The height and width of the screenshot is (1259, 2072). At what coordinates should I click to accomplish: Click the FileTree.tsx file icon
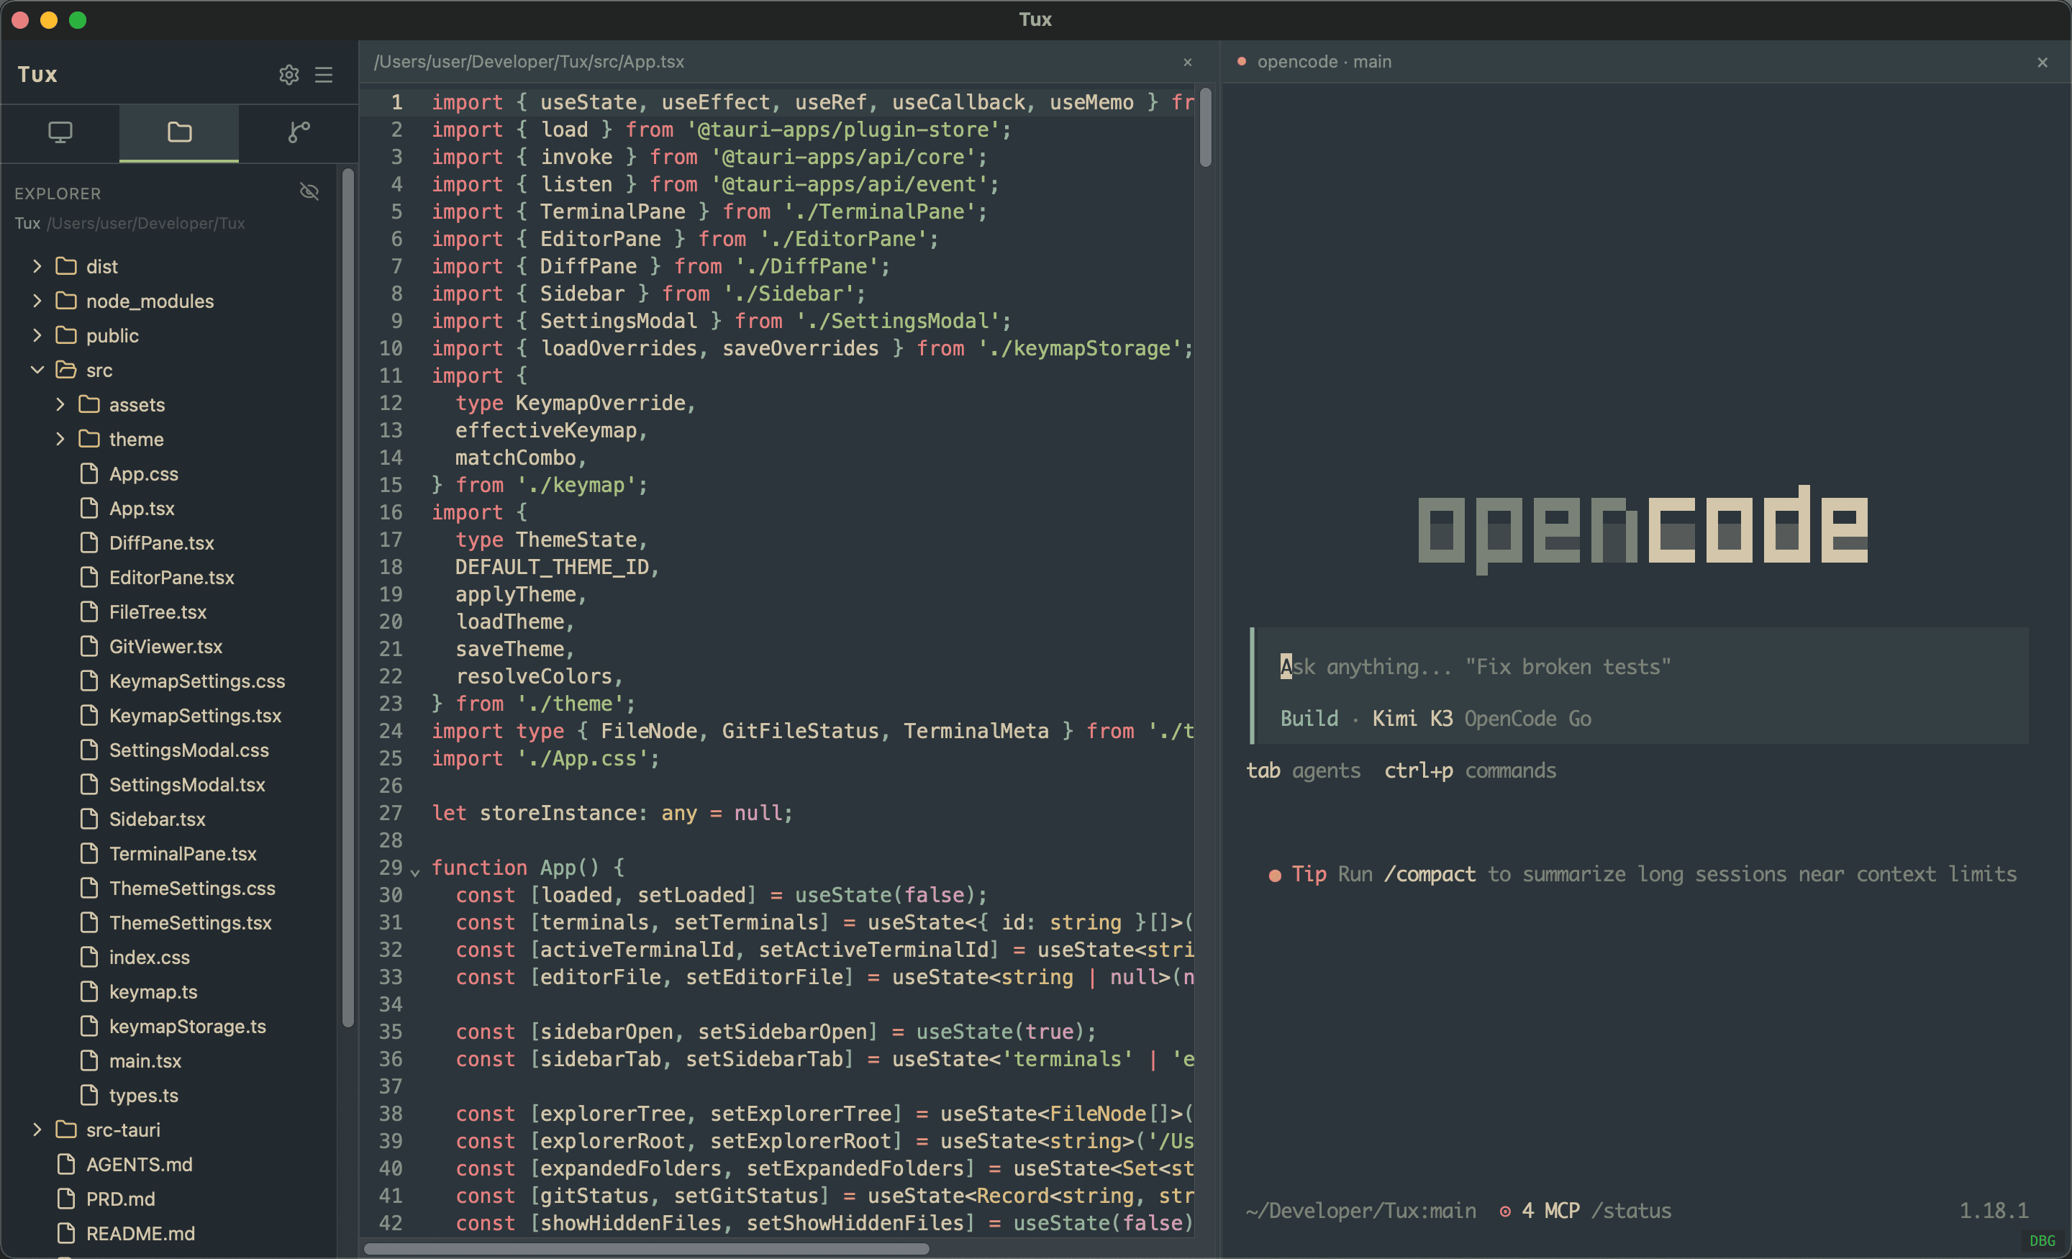(89, 612)
